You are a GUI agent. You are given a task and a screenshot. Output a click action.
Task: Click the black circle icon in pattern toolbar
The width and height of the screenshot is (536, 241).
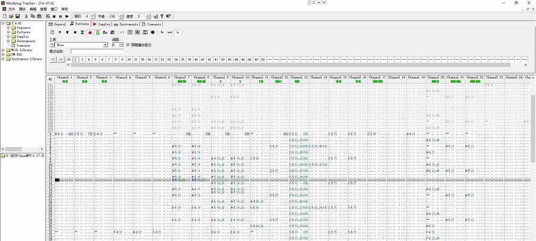(x=153, y=33)
